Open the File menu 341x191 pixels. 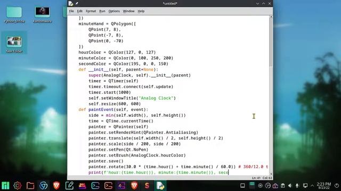tap(71, 11)
